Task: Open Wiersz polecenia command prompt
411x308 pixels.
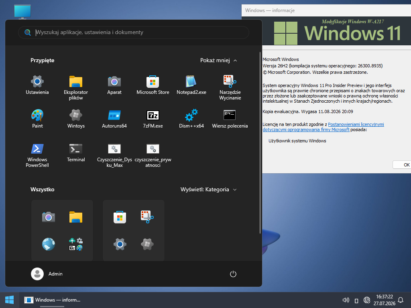Action: [230, 119]
